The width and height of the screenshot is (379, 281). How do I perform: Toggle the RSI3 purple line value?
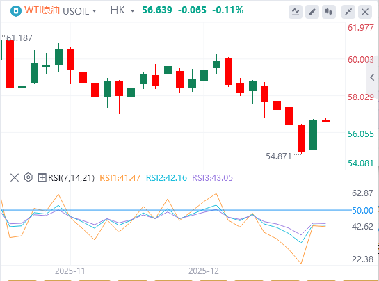tap(213, 178)
